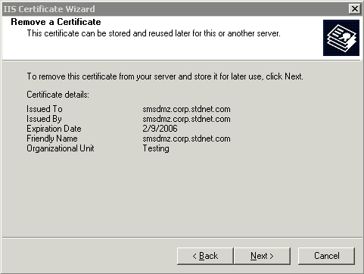
Task: Select the Issued To label
Action: coord(45,109)
